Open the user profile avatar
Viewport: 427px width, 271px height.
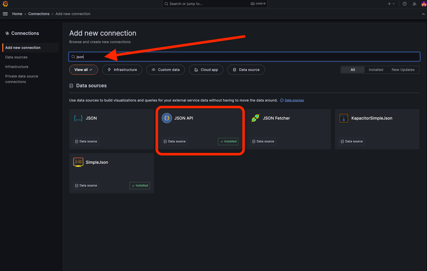click(x=424, y=4)
